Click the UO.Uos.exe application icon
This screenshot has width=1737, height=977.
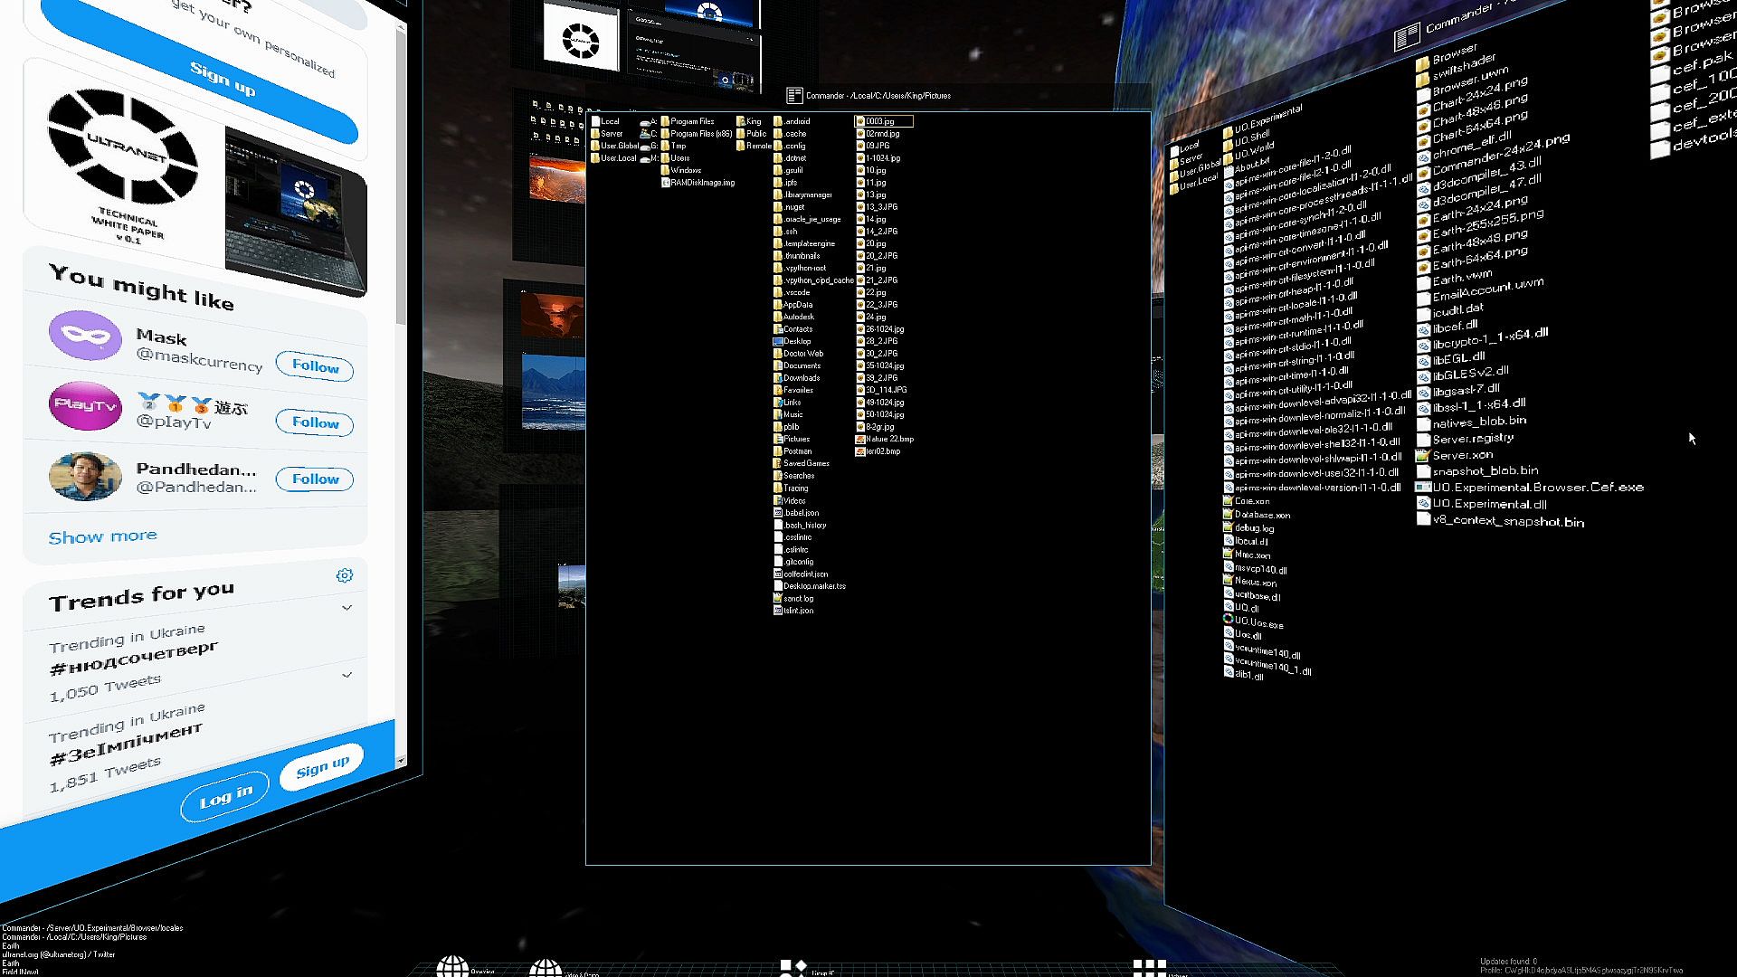tap(1228, 620)
